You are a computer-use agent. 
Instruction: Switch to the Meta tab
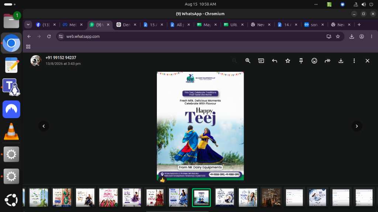coord(70,25)
